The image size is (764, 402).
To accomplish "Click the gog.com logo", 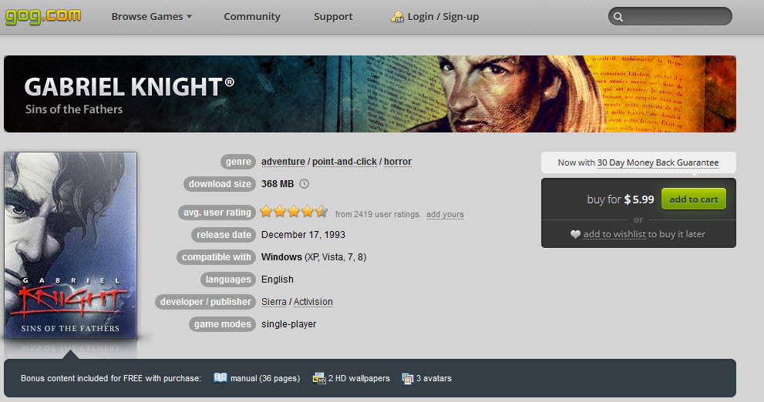I will (x=43, y=16).
